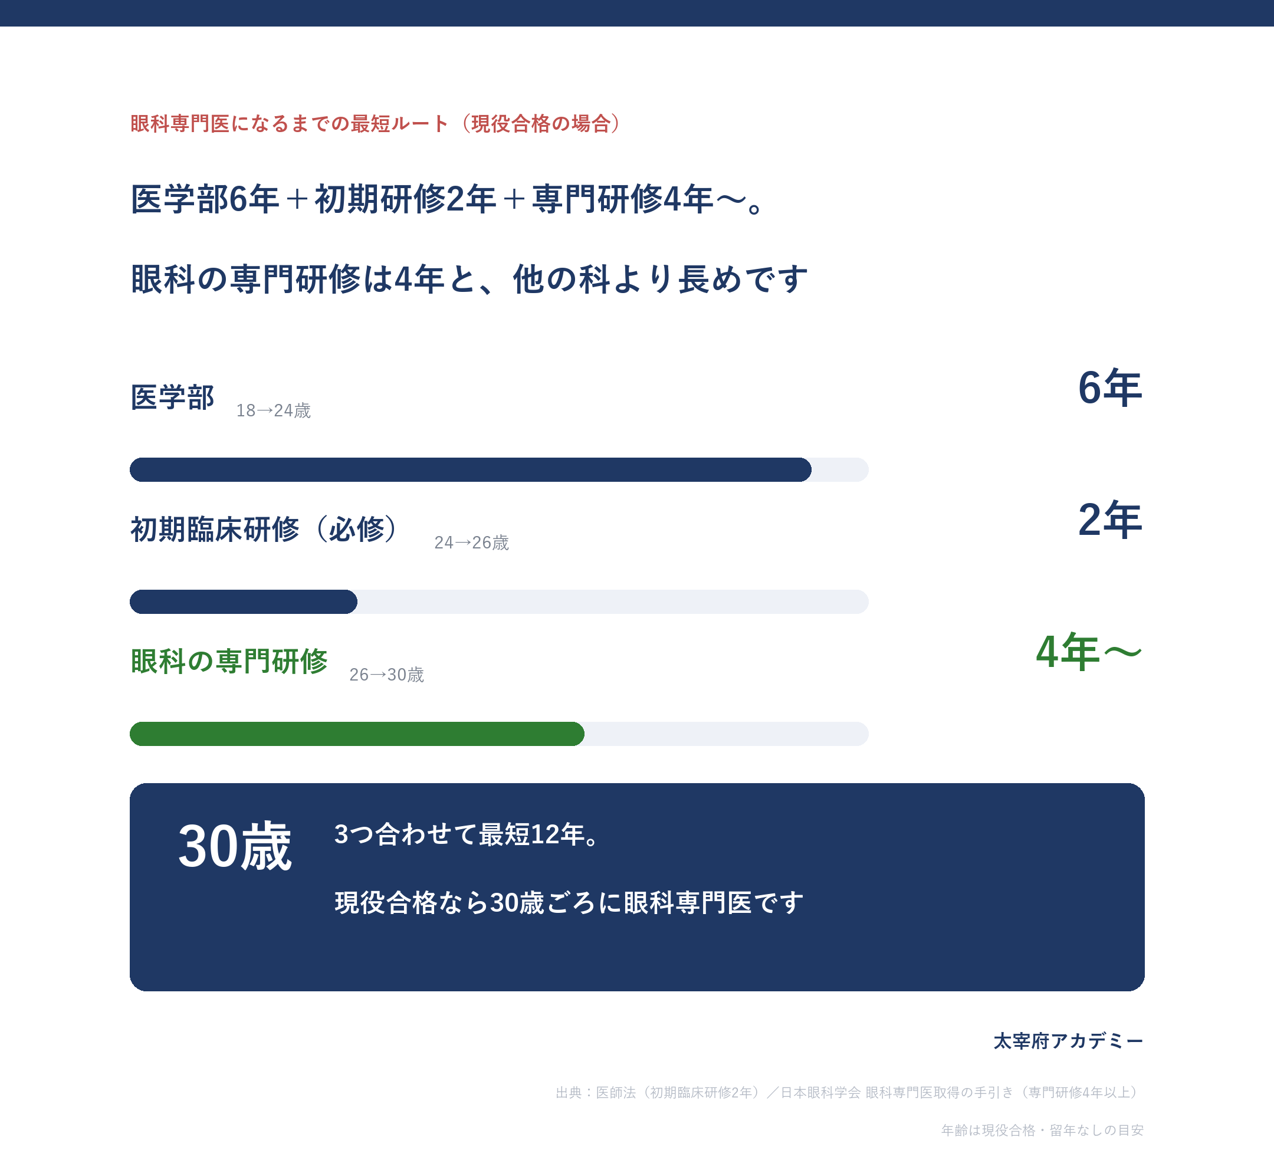Screen dimensions: 1274x1170
Task: Click the green 専門研修 progress bar
Action: (357, 734)
